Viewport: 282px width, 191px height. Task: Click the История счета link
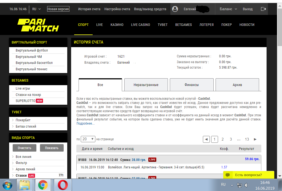(89, 9)
